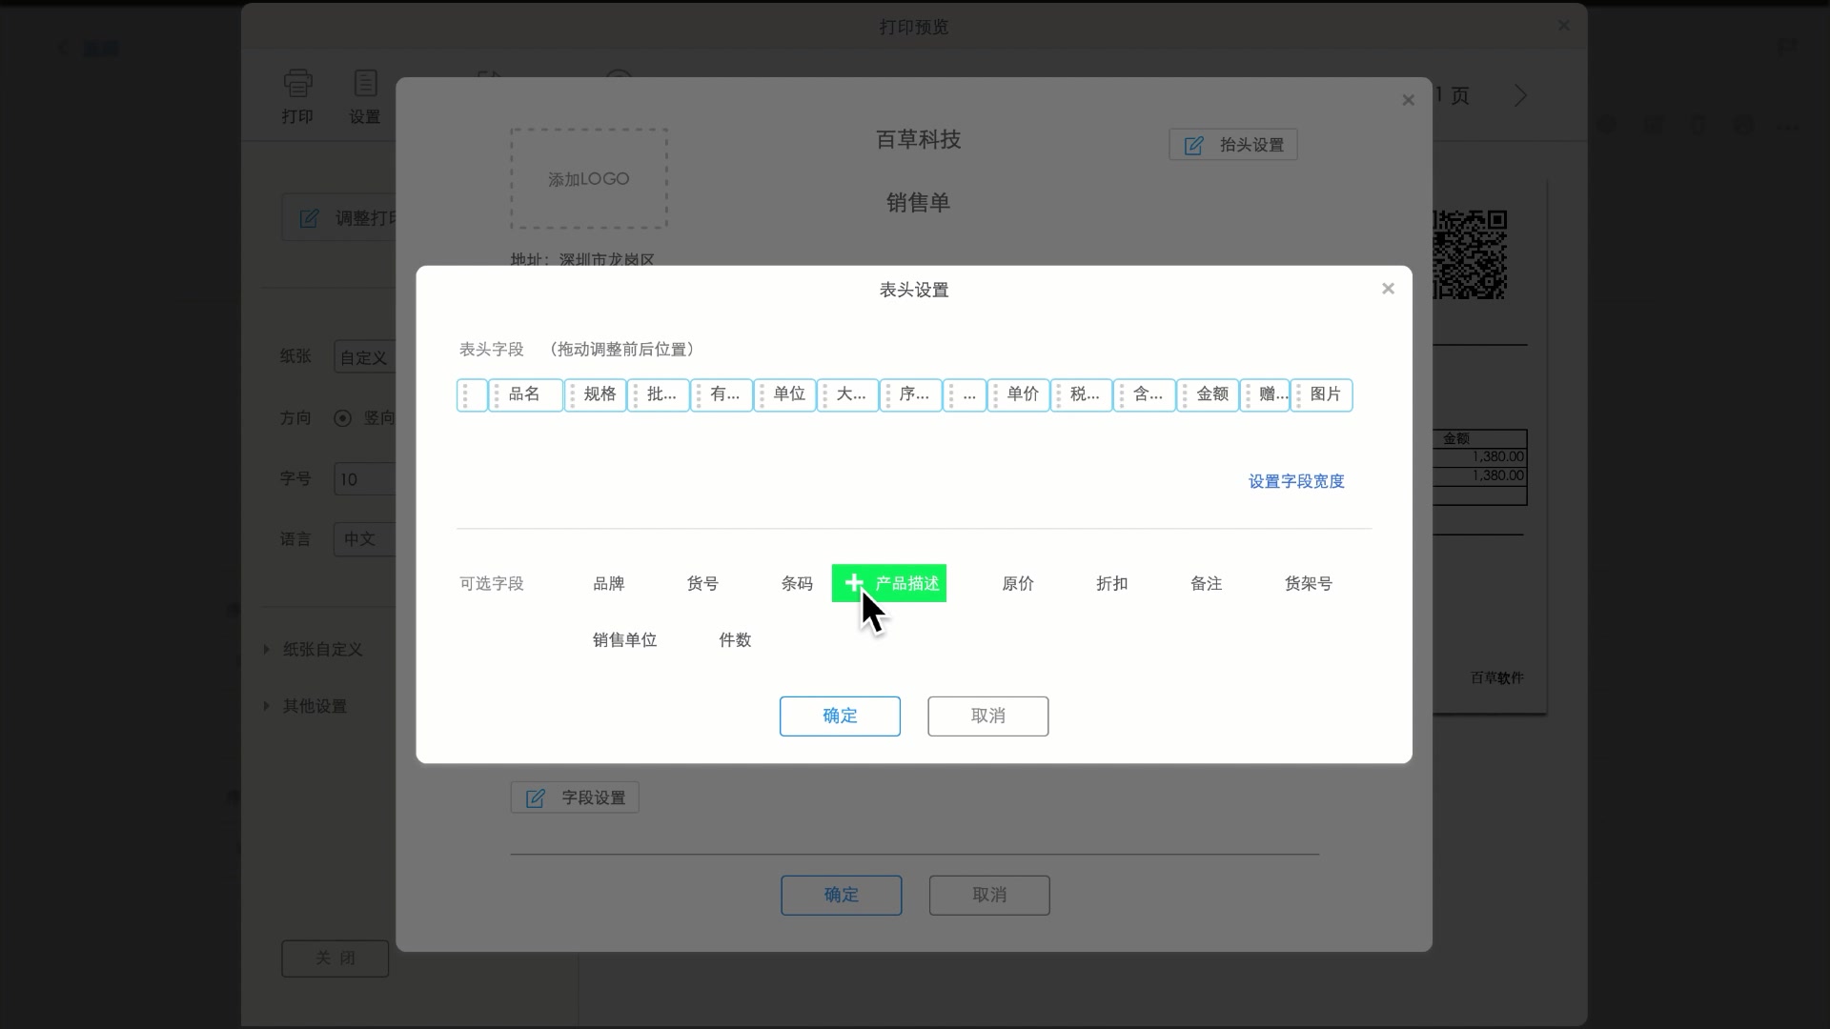1830x1029 pixels.
Task: Select the 品名 header field chip
Action: (525, 394)
